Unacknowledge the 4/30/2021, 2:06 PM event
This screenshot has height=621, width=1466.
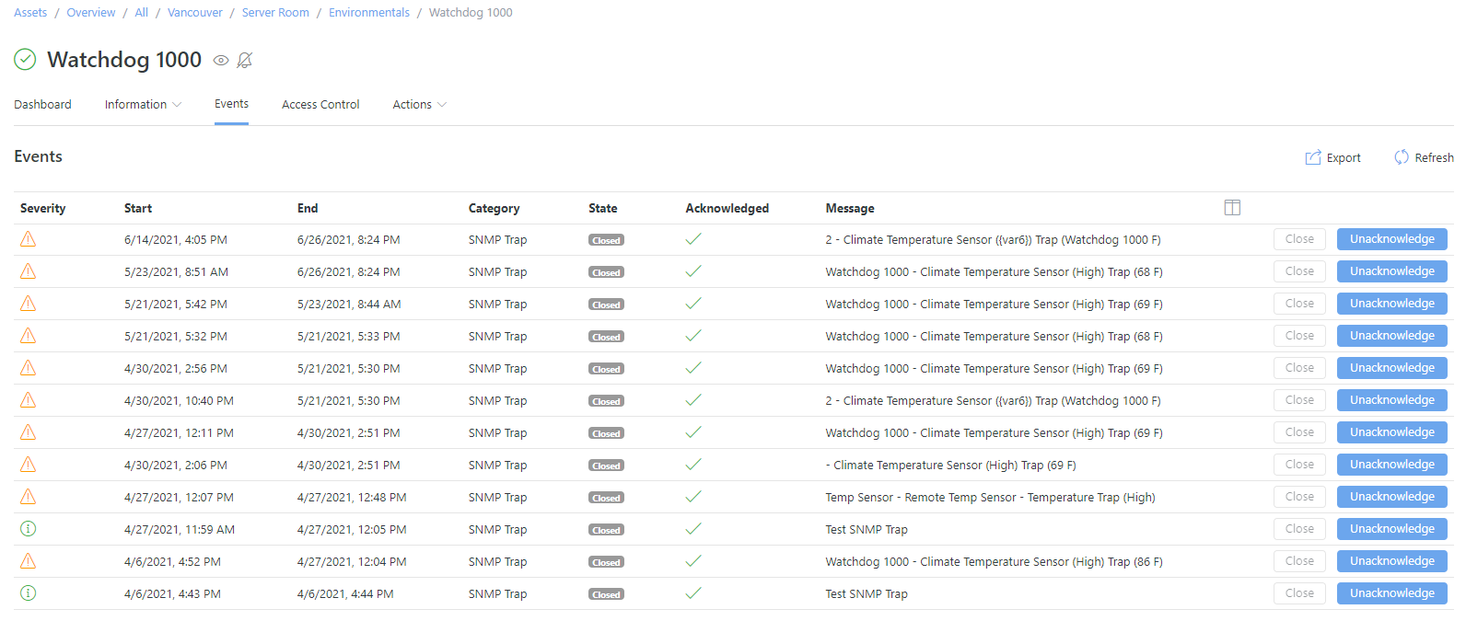[1391, 465]
